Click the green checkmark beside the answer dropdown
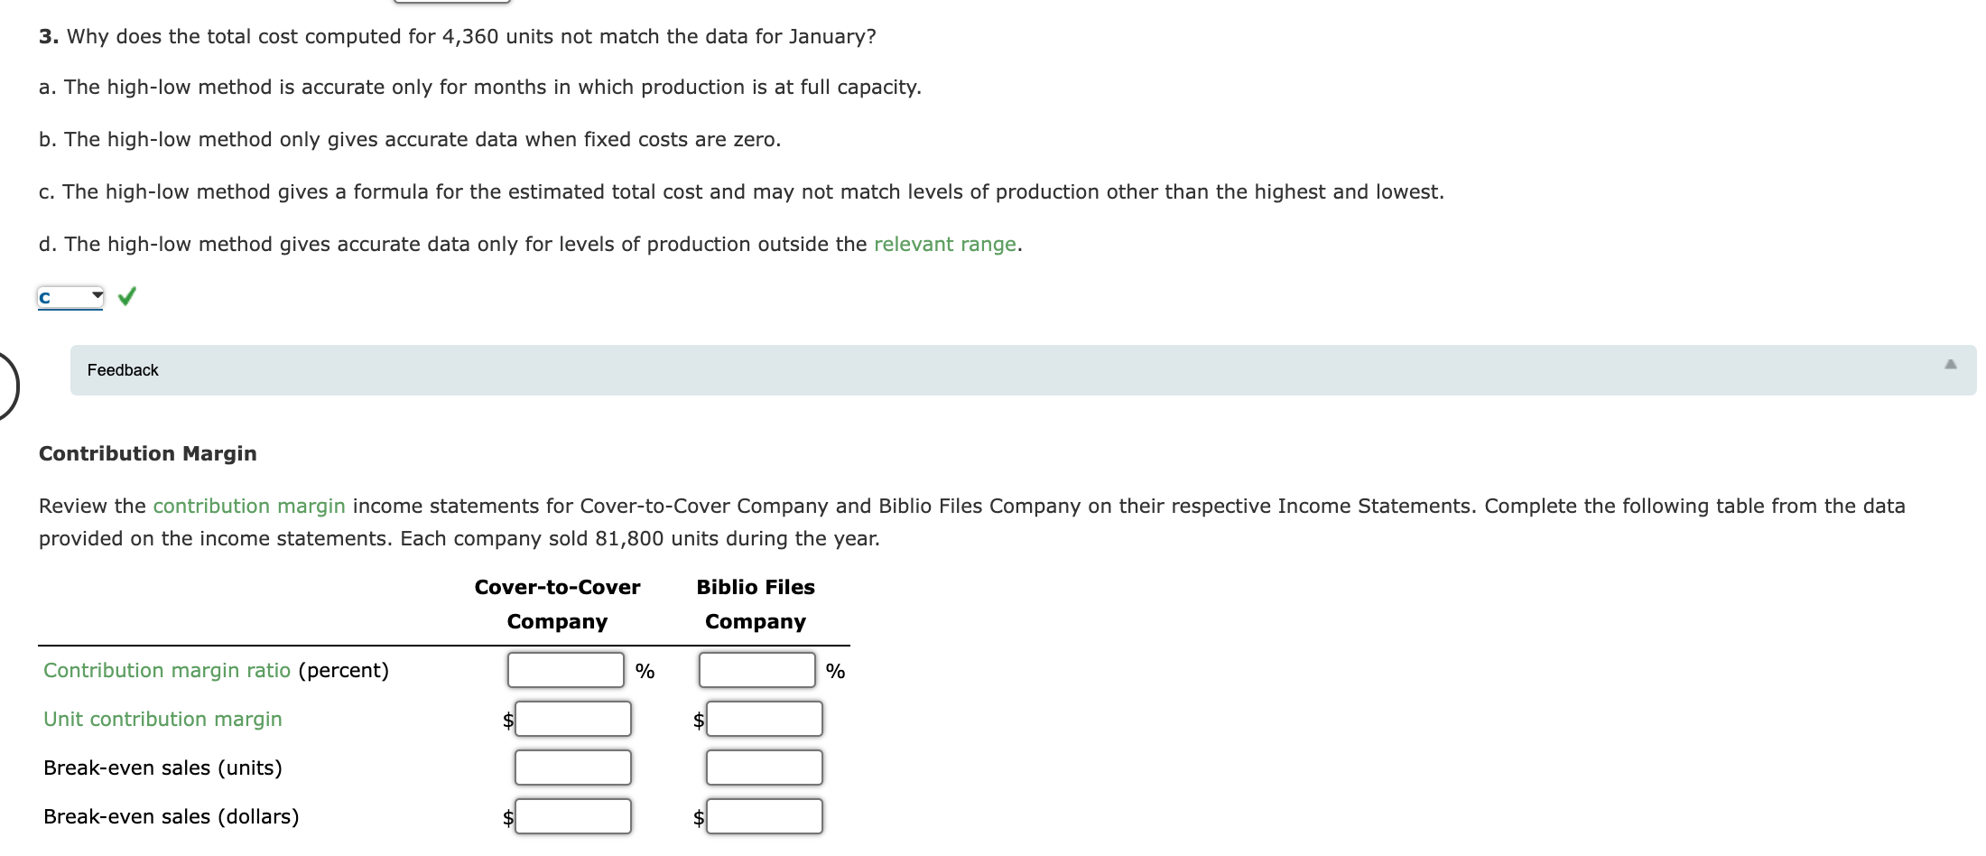Image resolution: width=1986 pixels, height=856 pixels. pos(125,295)
